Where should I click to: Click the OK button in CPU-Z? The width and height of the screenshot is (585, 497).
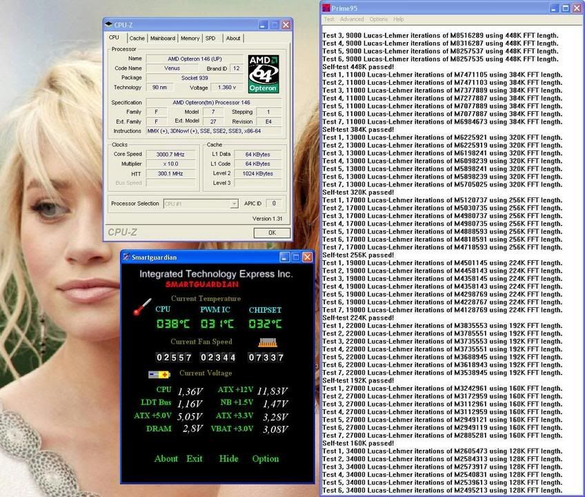[272, 233]
